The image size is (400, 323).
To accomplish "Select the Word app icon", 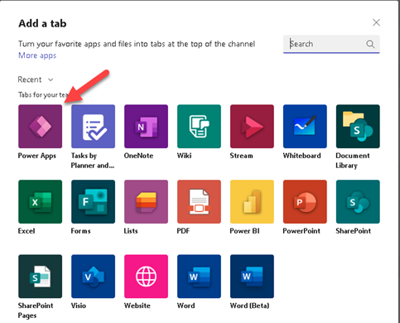I will coord(199,277).
